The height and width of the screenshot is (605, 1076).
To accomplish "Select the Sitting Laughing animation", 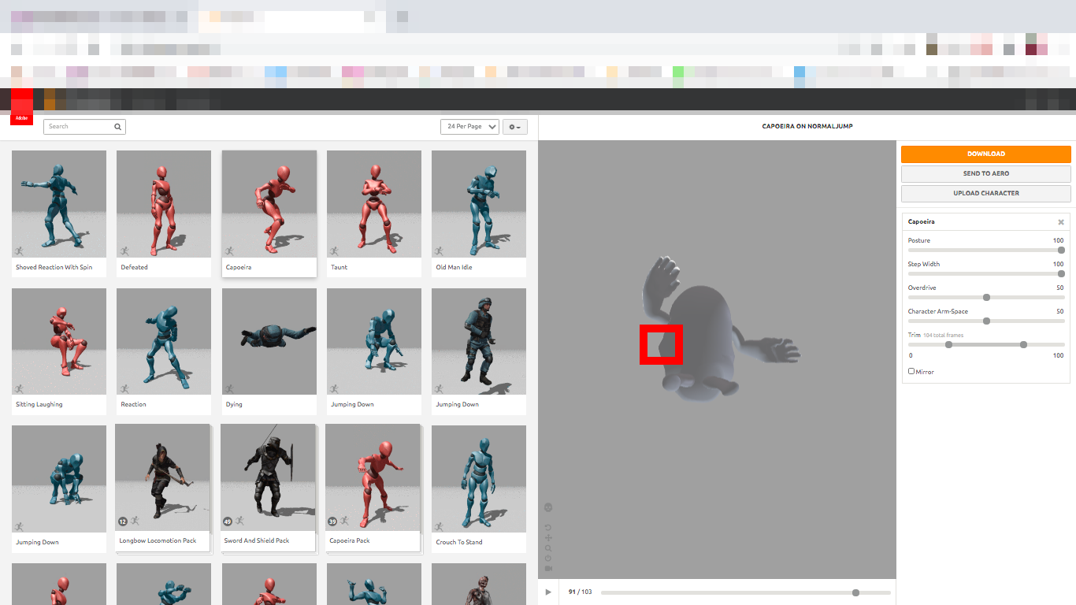I will [x=59, y=351].
